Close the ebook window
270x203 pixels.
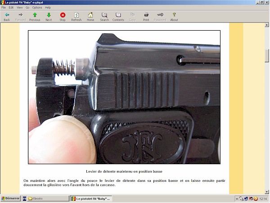click(x=266, y=2)
